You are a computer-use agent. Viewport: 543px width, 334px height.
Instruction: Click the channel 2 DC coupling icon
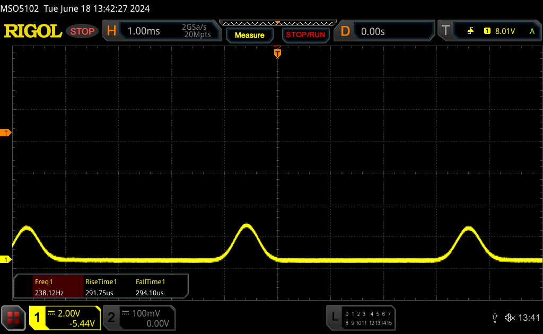[125, 313]
